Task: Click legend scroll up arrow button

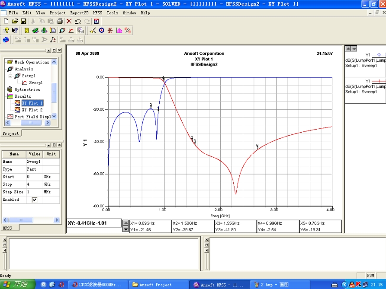Action: pos(348,48)
